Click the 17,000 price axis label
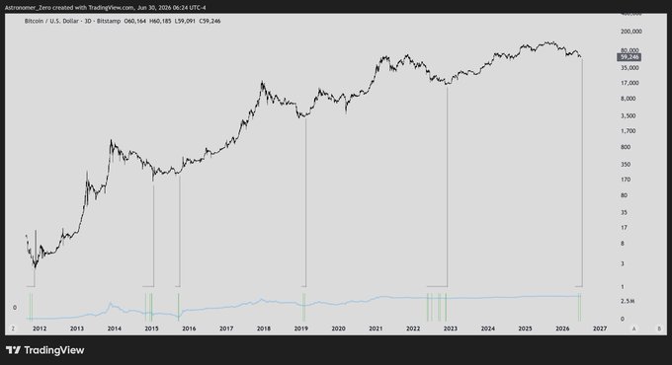This screenshot has height=365, width=672. [630, 83]
